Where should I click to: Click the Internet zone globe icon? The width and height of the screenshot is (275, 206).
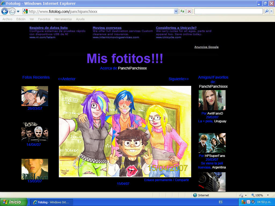195,195
